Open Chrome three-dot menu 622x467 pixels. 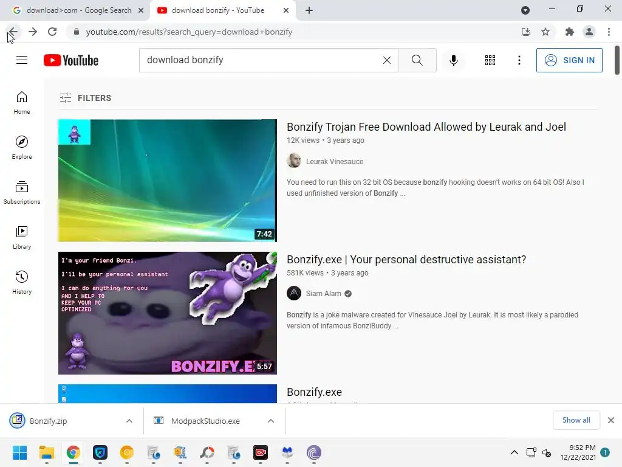(x=609, y=32)
